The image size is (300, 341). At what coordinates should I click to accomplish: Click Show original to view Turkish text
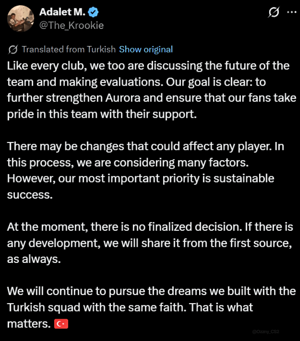(x=146, y=50)
